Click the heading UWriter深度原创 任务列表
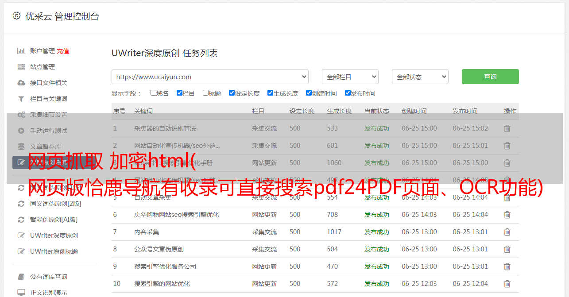 [x=165, y=53]
